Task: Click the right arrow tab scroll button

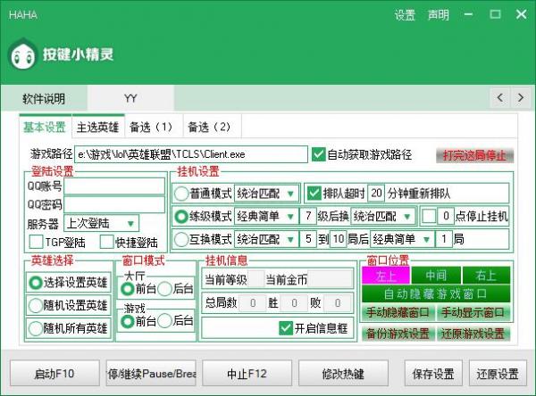Action: tap(521, 98)
